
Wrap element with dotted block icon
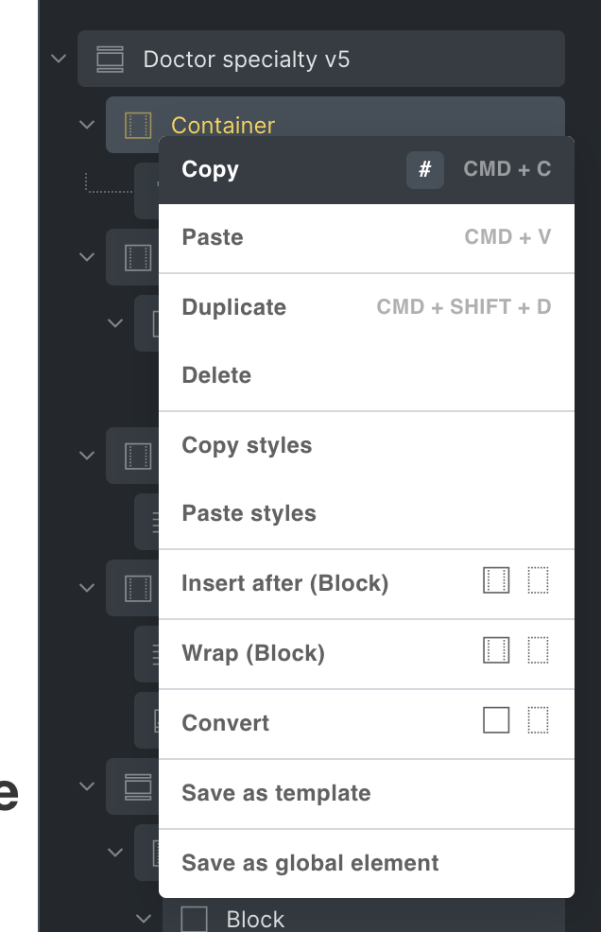point(538,650)
